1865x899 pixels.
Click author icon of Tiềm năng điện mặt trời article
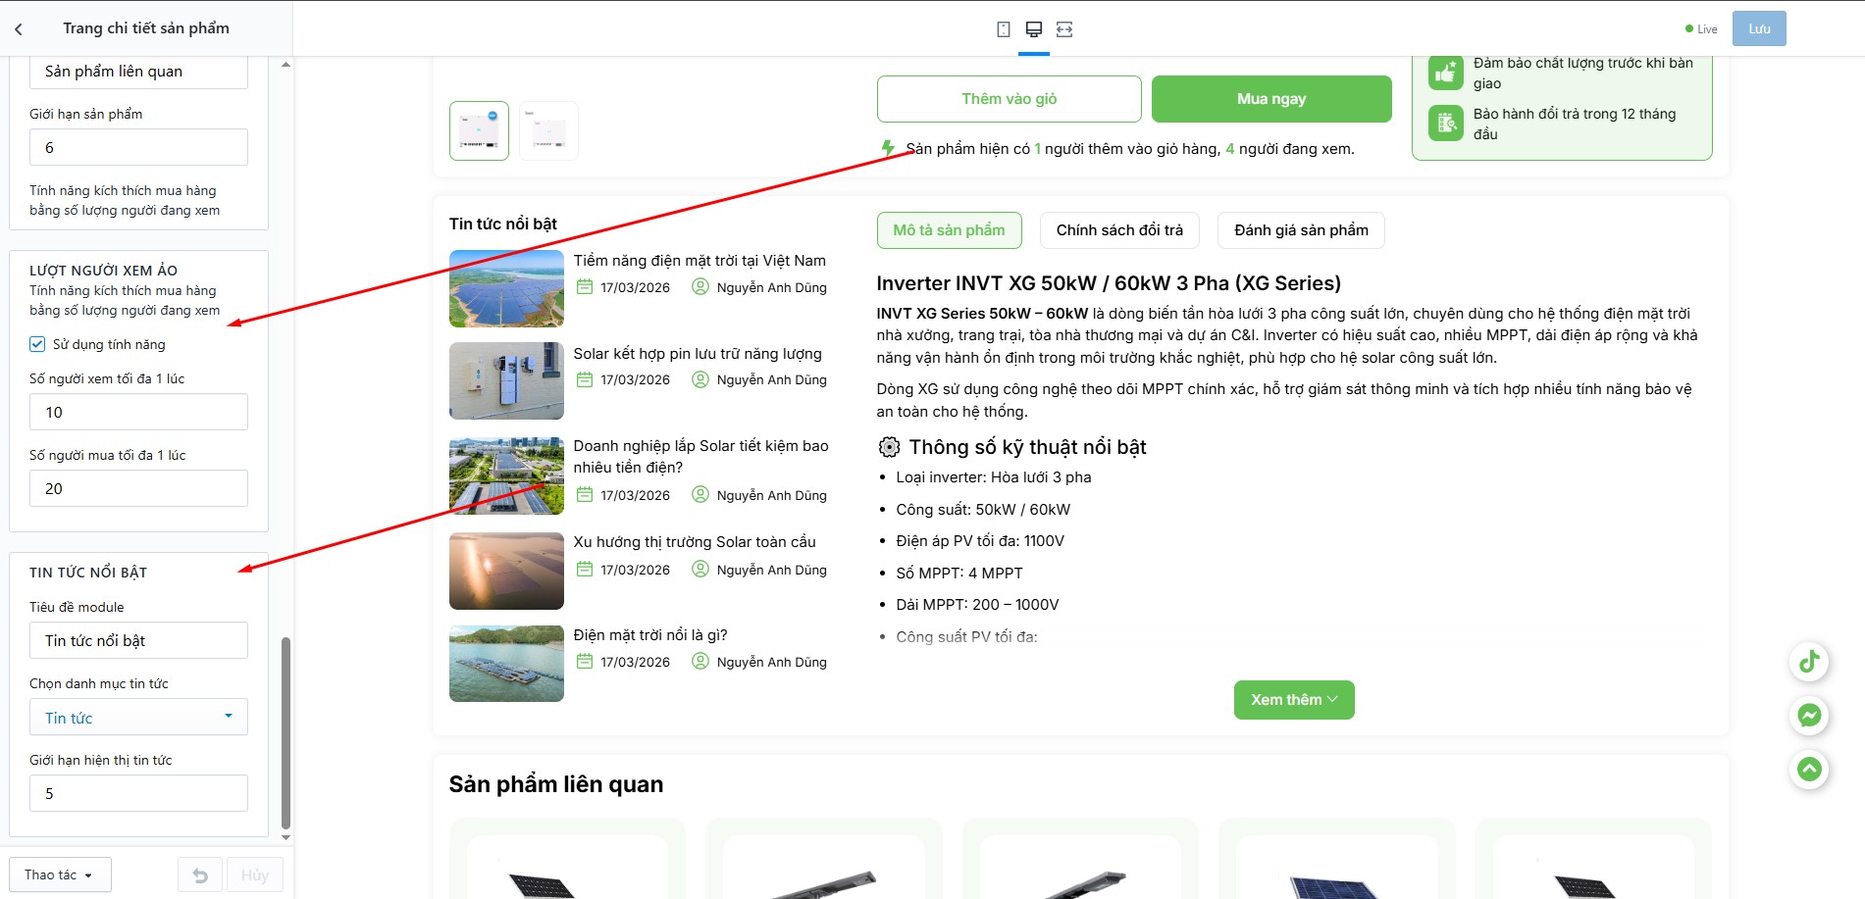(700, 287)
